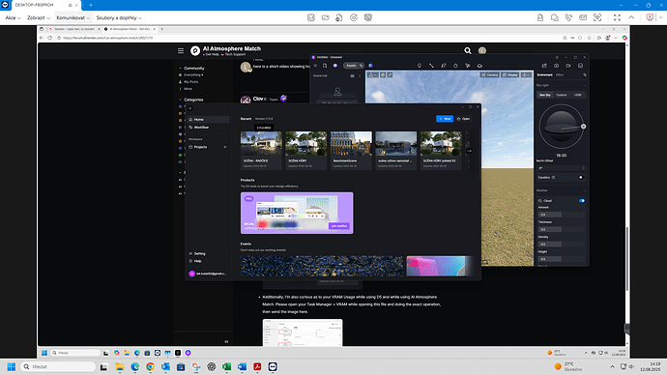The width and height of the screenshot is (667, 375).
Task: Select the material brush tool in D5 toolbar
Action: click(444, 66)
